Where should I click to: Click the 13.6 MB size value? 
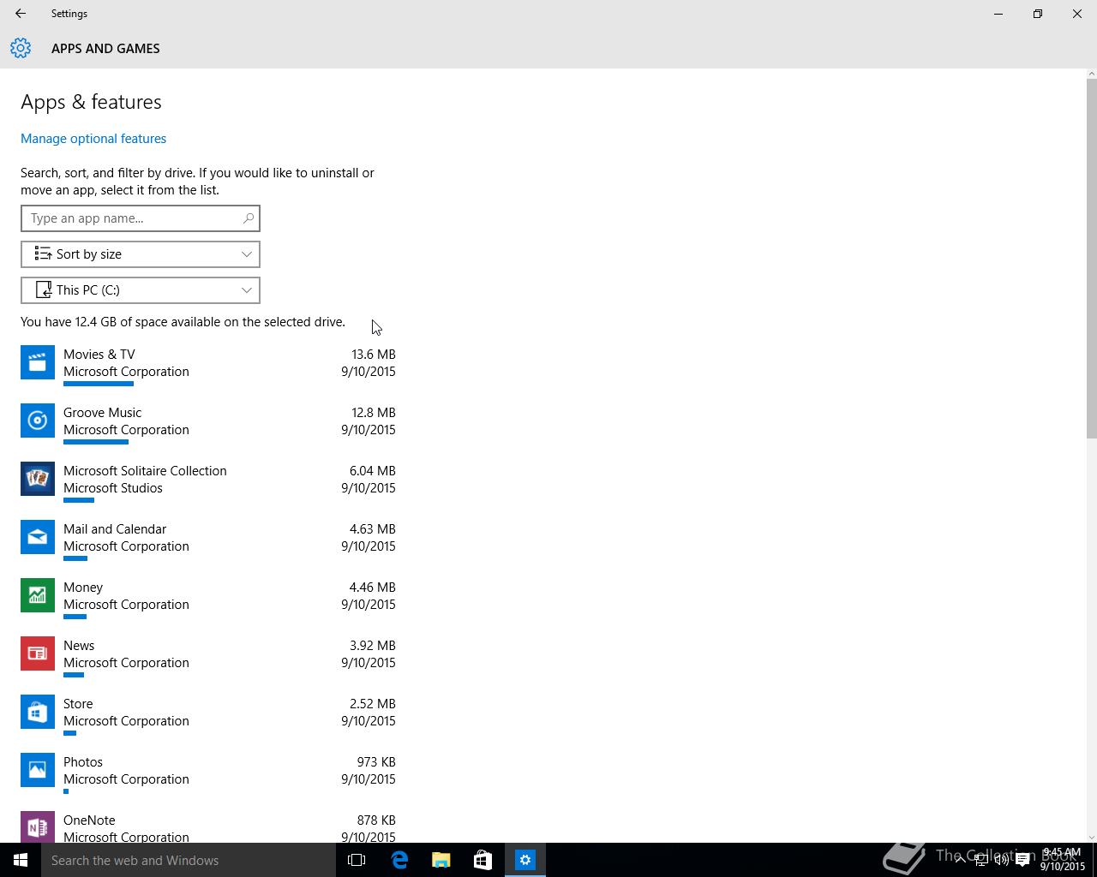[374, 355]
